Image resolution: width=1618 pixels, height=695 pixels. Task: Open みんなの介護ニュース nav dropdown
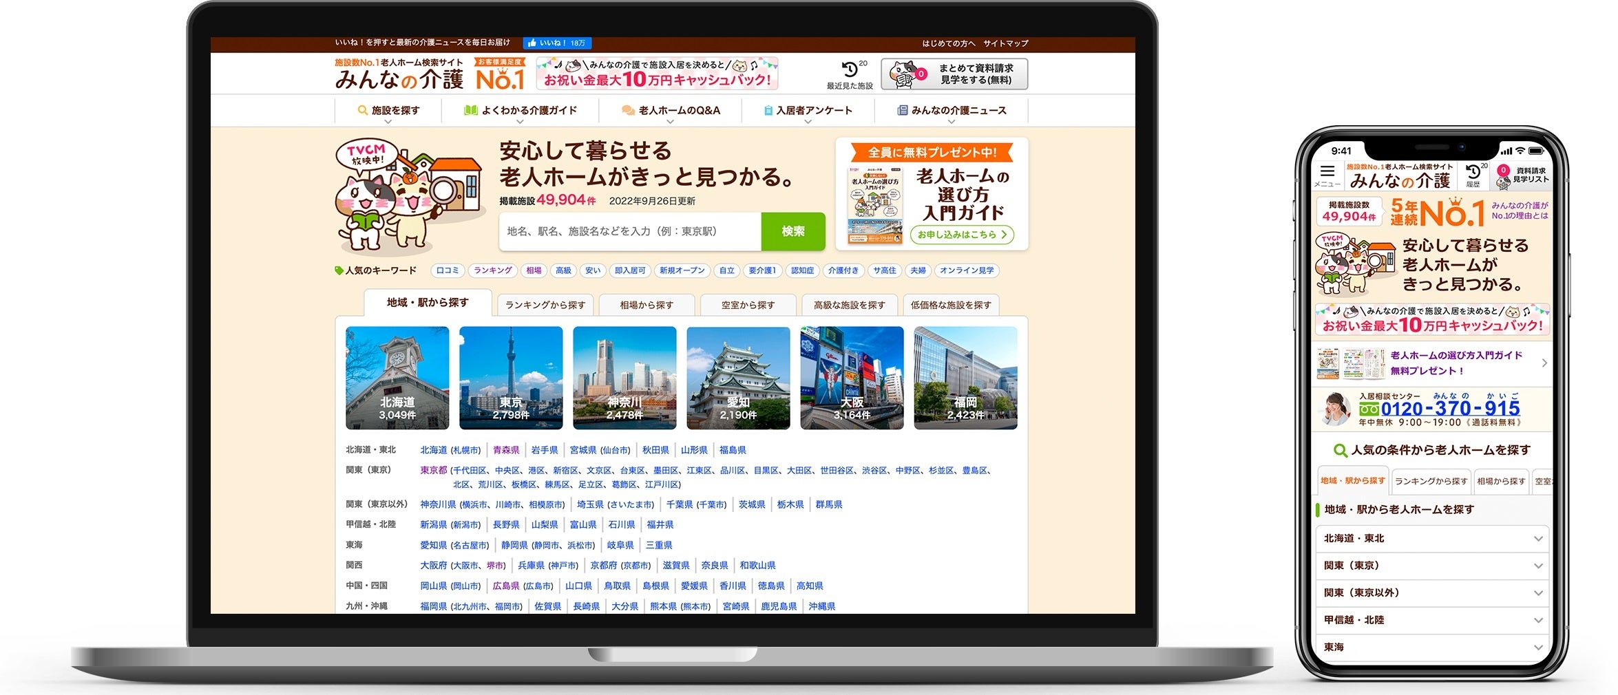click(952, 111)
